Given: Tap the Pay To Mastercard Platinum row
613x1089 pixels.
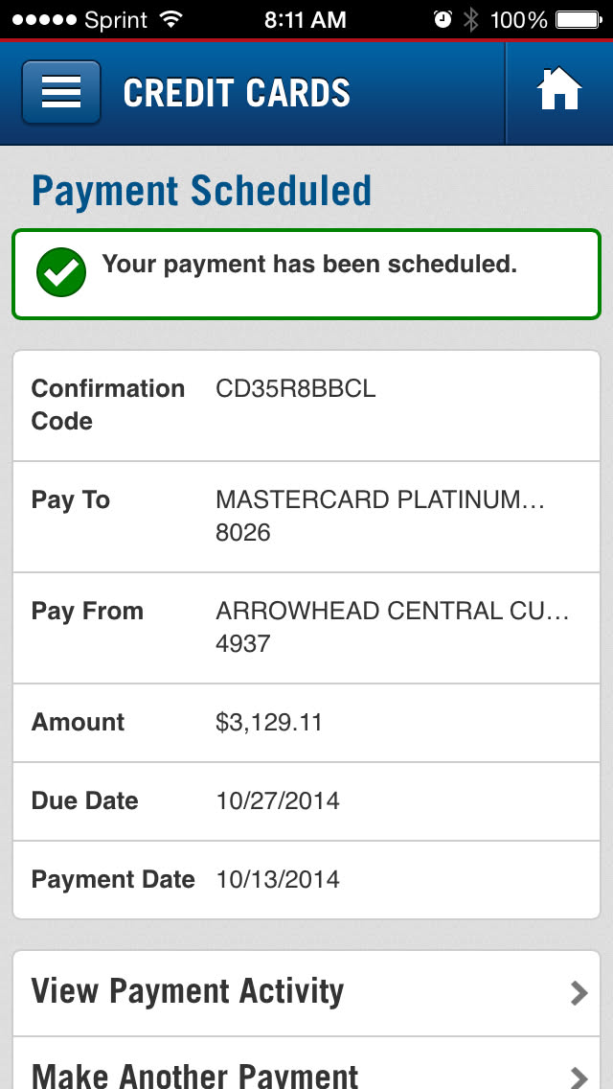Looking at the screenshot, I should click(x=306, y=516).
